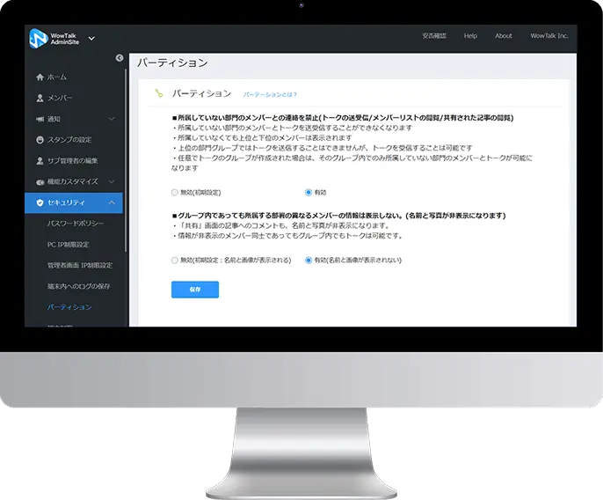Click the home icon beside ホーム
Viewport: 603px width, 500px height.
[40, 77]
